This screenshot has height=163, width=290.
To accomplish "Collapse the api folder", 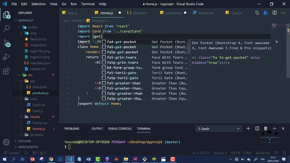I will pos(21,81).
